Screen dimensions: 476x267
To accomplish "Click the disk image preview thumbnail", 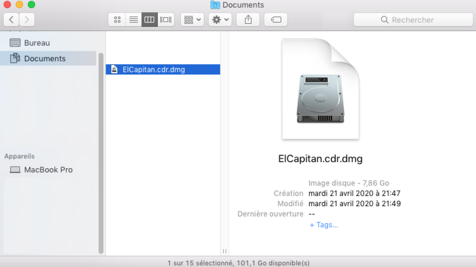I will pyautogui.click(x=321, y=89).
